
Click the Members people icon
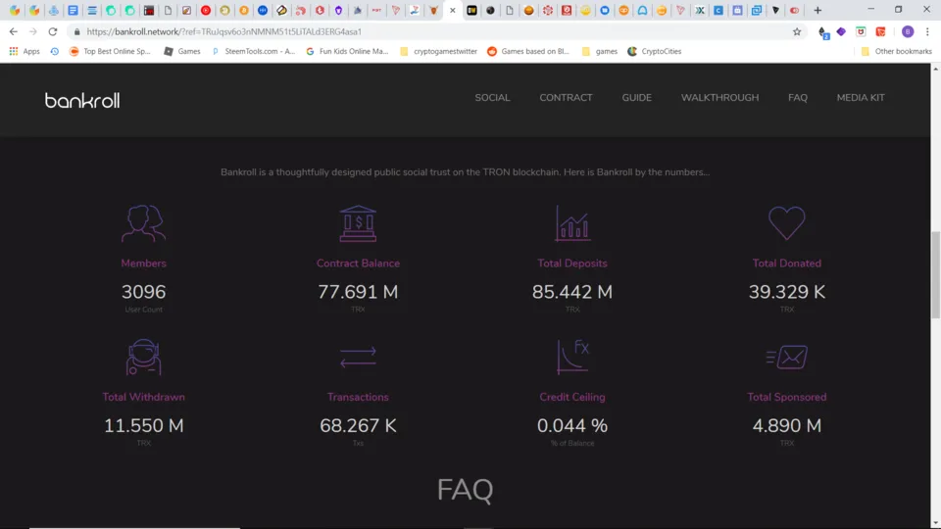(x=143, y=223)
